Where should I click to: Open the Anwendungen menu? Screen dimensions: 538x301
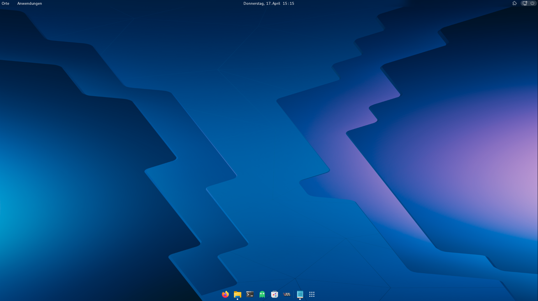[x=29, y=3]
